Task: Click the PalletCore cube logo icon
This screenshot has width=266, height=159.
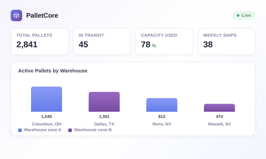Action: (x=16, y=15)
